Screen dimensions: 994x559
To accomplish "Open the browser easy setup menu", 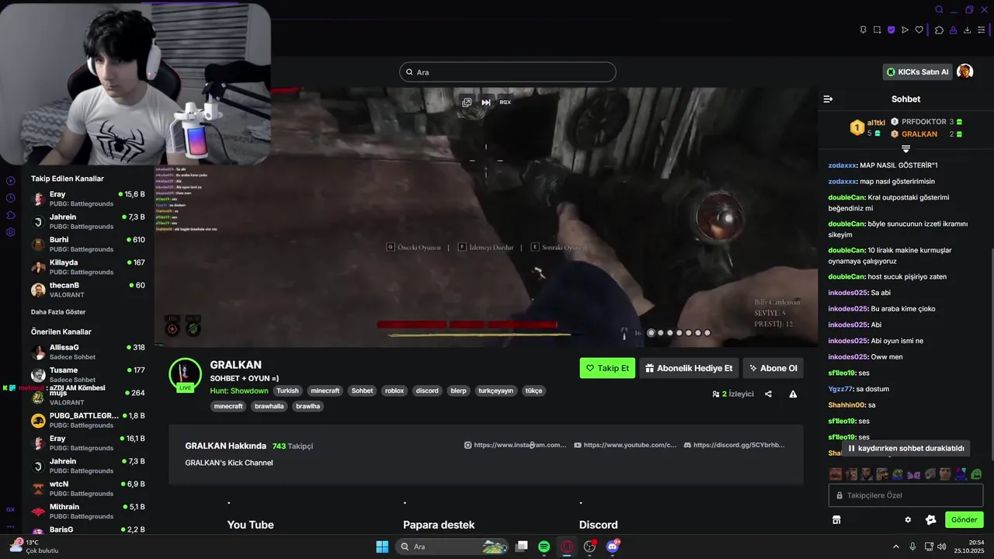I will pos(981,30).
